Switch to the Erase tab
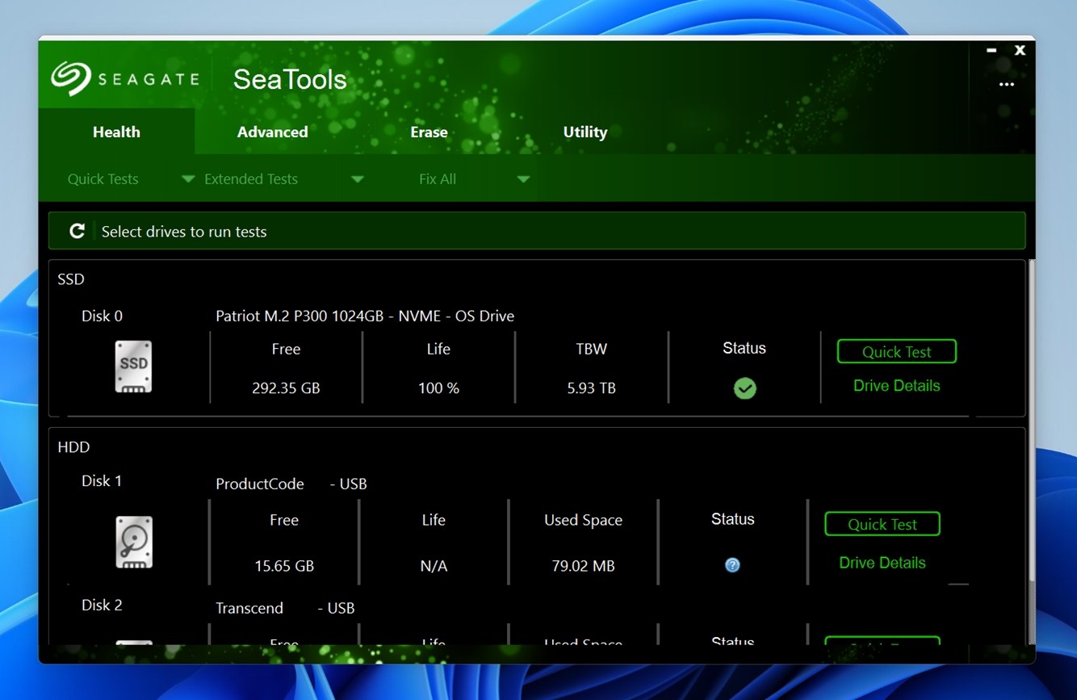This screenshot has width=1077, height=700. tap(429, 132)
